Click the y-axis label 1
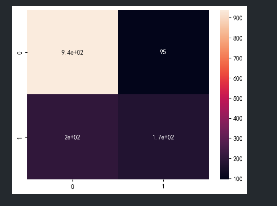The image size is (277, 206). click(19, 138)
